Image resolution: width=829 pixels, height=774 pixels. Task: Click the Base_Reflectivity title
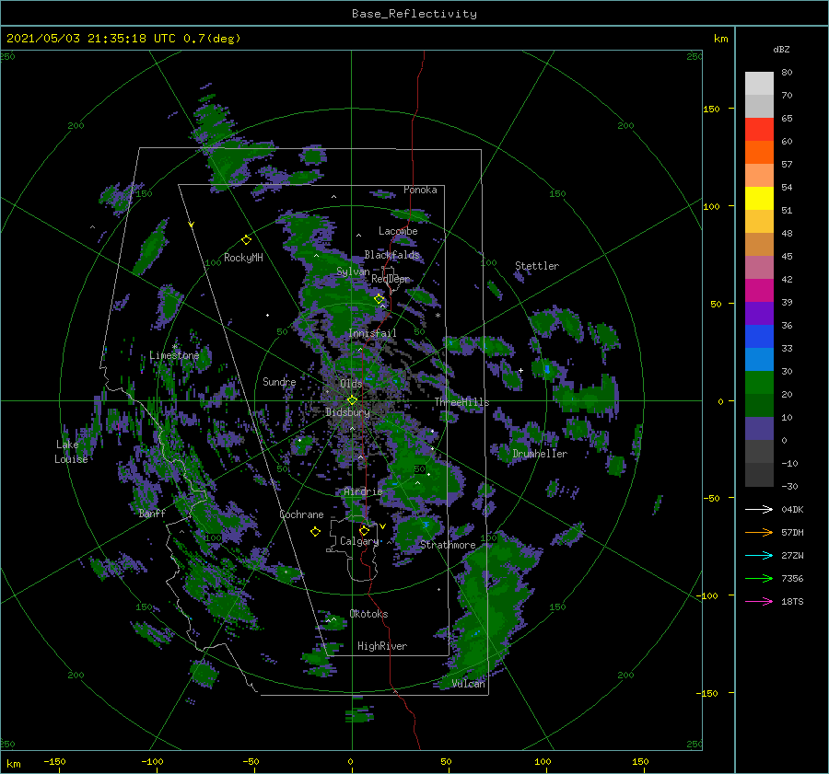pos(414,14)
